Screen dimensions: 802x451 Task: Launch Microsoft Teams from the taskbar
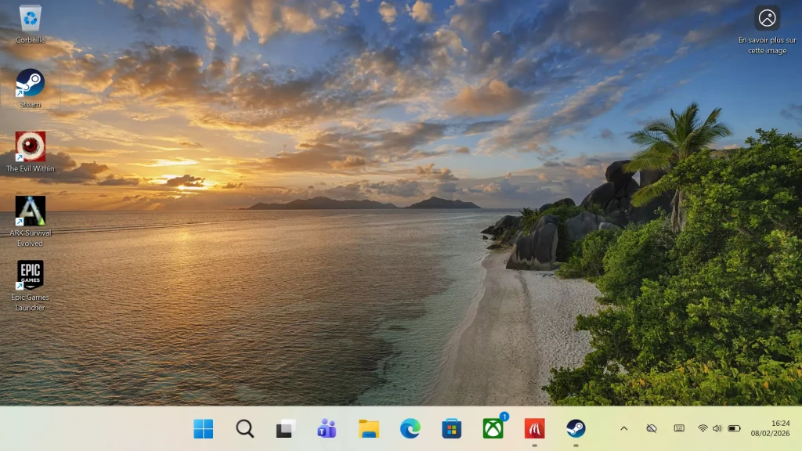(327, 428)
